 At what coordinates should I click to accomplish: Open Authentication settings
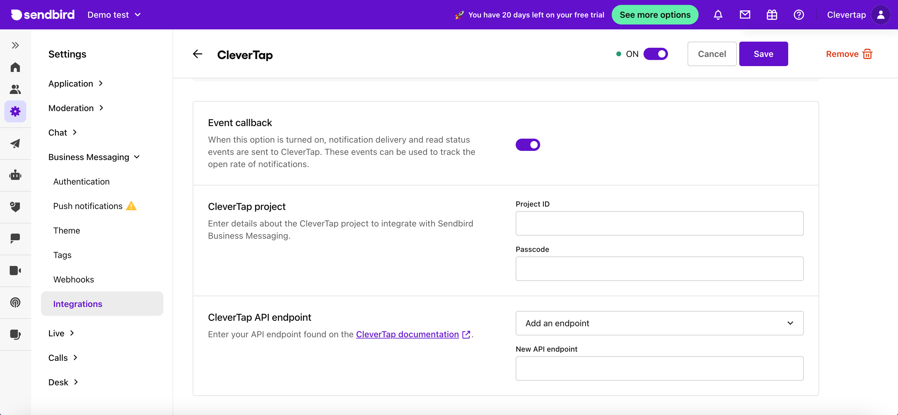coord(81,182)
